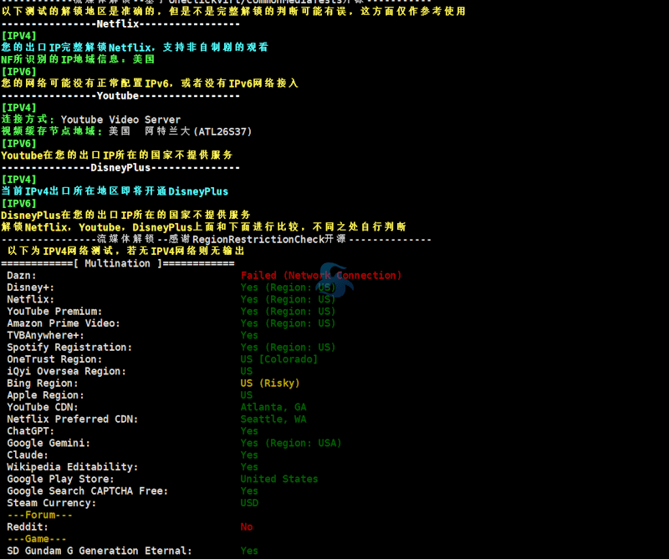Viewport: 669px width, 559px height.
Task: Click the 'Google Gemini:' label
Action: [49, 443]
